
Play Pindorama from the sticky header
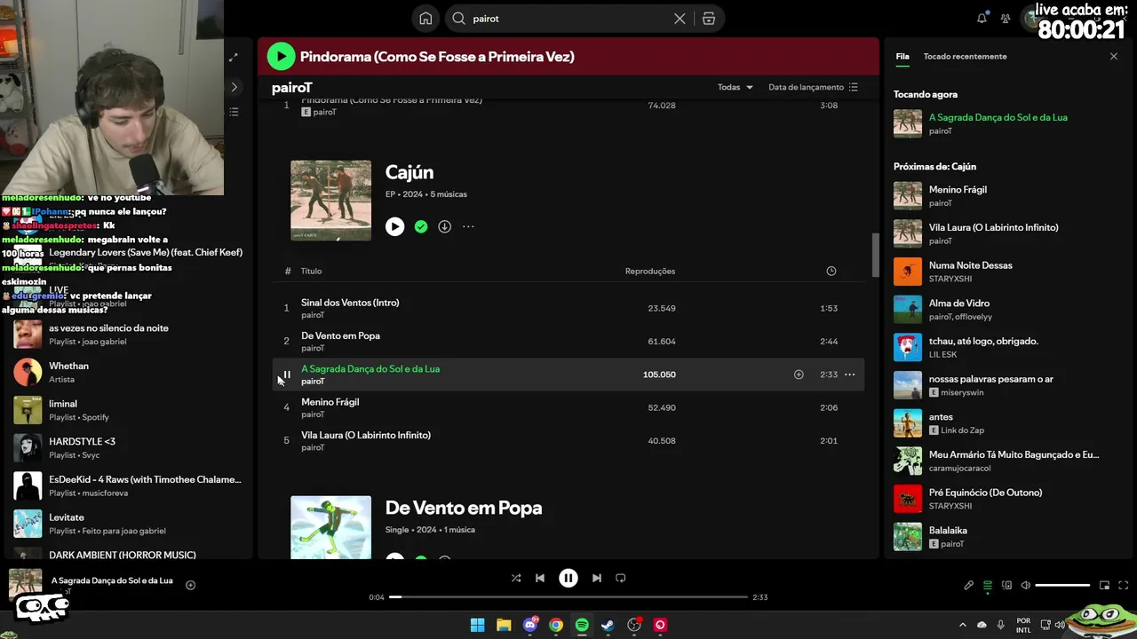281,57
